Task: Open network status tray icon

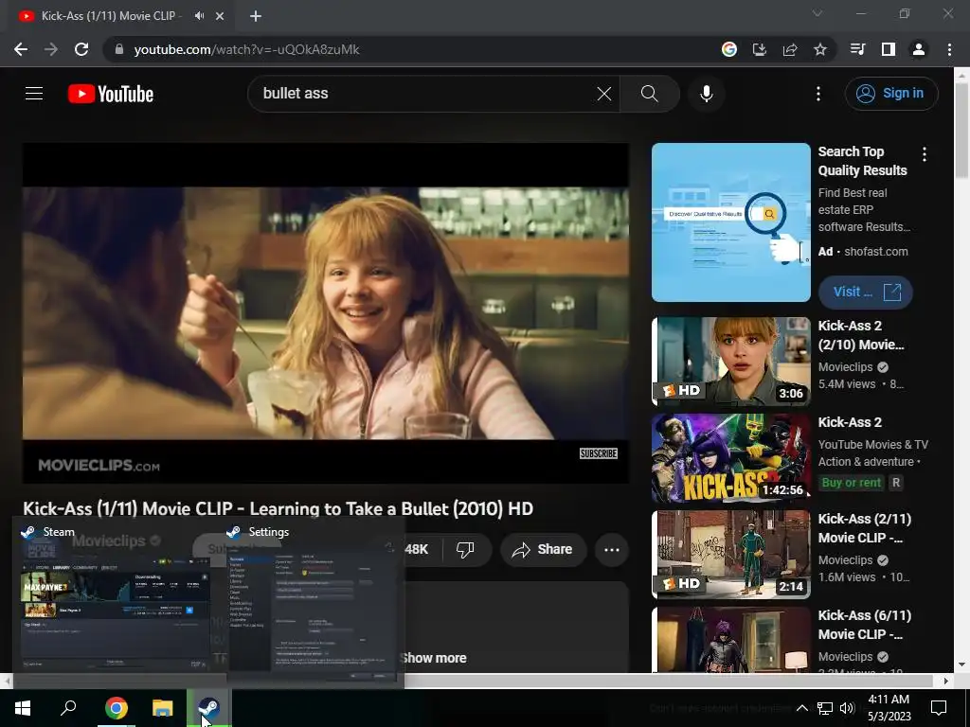Action: pyautogui.click(x=824, y=708)
